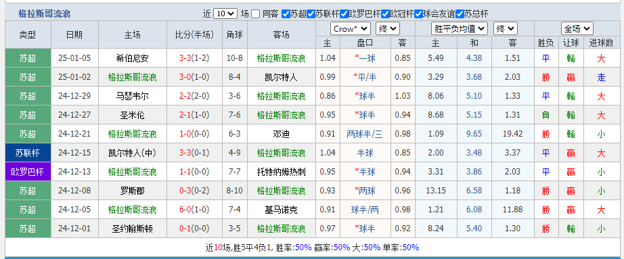Image resolution: width=624 pixels, height=259 pixels.
Task: Select the 比分(半场) column header
Action: (194, 34)
